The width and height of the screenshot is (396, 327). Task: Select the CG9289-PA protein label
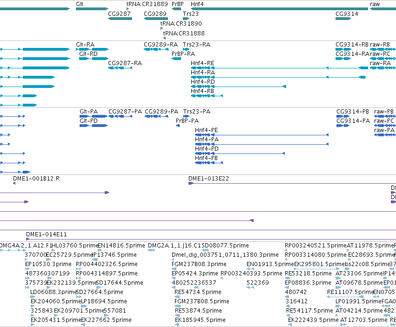(x=161, y=112)
